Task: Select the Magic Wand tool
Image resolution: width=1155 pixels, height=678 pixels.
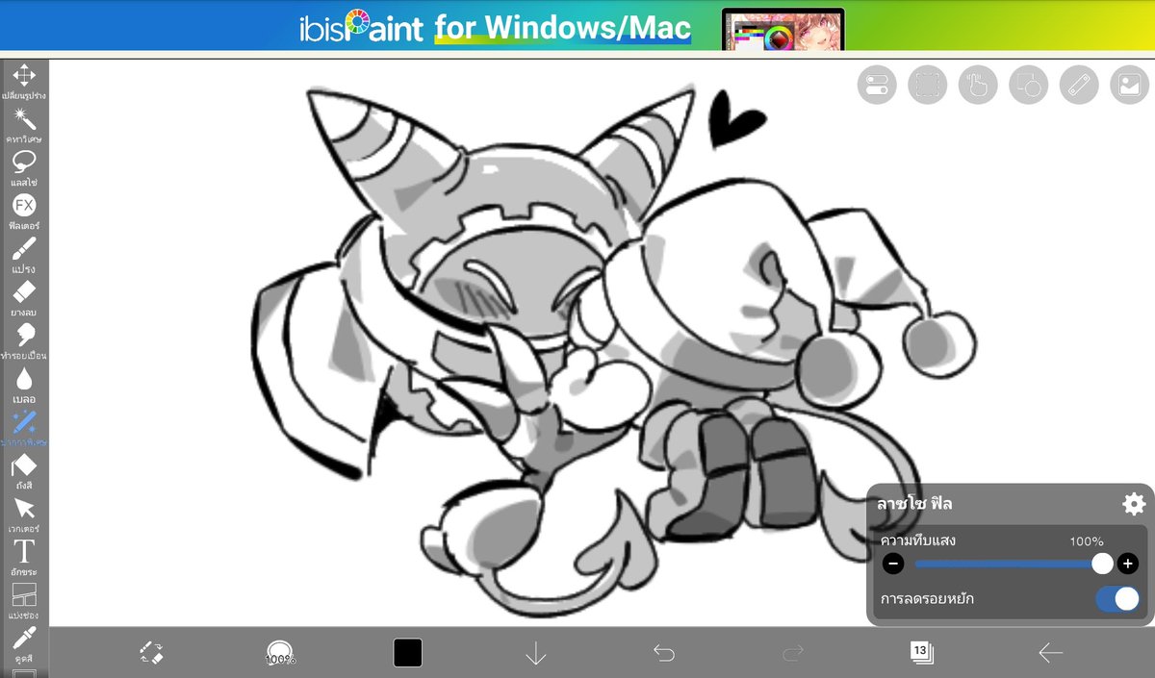Action: point(24,125)
